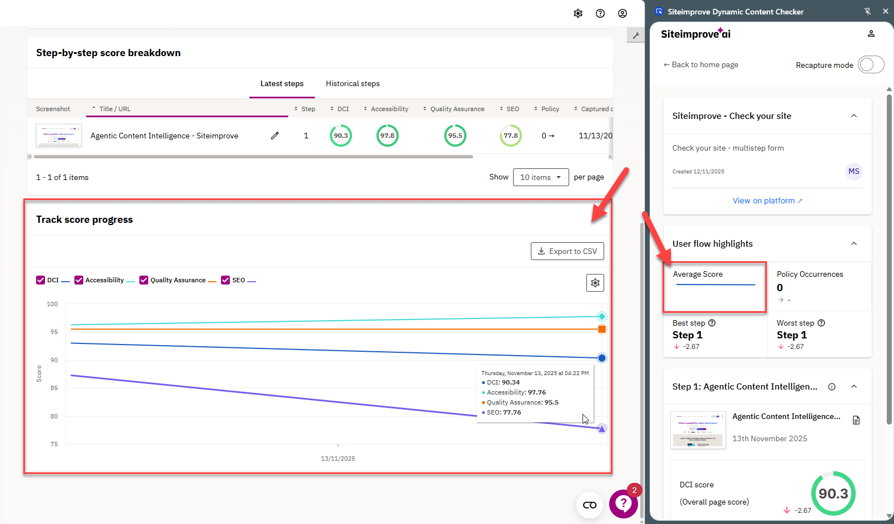This screenshot has width=894, height=524.
Task: Unpin the Siteimprove Dynamic Content Checker panel
Action: tap(868, 11)
